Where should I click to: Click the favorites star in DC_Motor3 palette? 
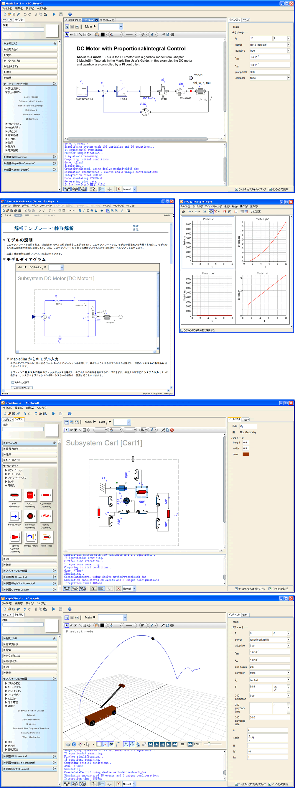tap(55, 43)
